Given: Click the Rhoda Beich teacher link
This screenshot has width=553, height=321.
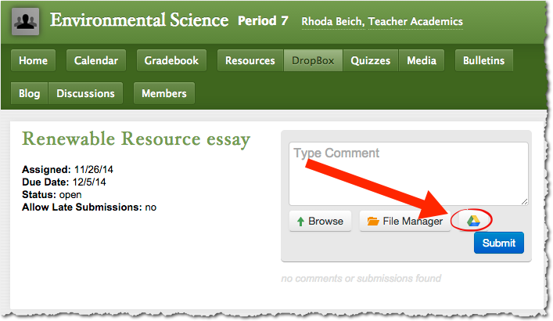Looking at the screenshot, I should 381,22.
